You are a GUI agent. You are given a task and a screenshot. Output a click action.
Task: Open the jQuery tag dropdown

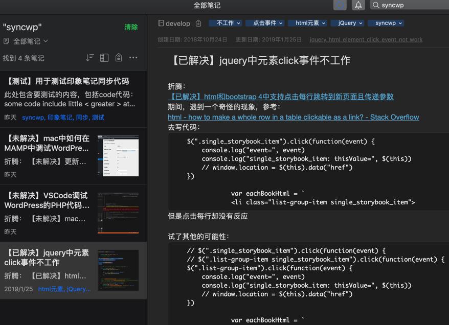click(347, 23)
